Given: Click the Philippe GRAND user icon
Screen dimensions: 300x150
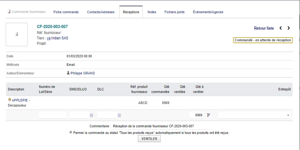Looking at the screenshot, I should pos(68,73).
